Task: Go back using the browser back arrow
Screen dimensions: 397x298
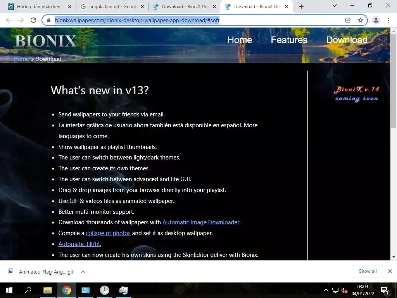Action: point(9,20)
